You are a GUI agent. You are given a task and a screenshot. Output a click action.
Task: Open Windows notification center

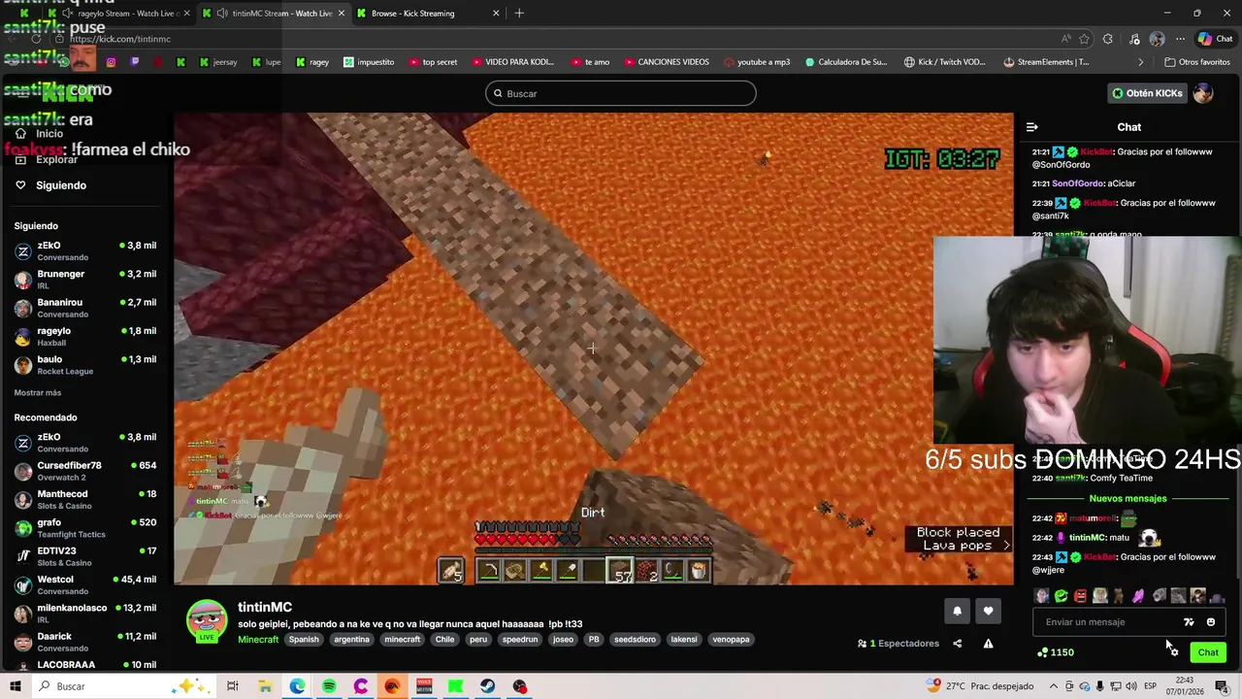click(x=1222, y=686)
